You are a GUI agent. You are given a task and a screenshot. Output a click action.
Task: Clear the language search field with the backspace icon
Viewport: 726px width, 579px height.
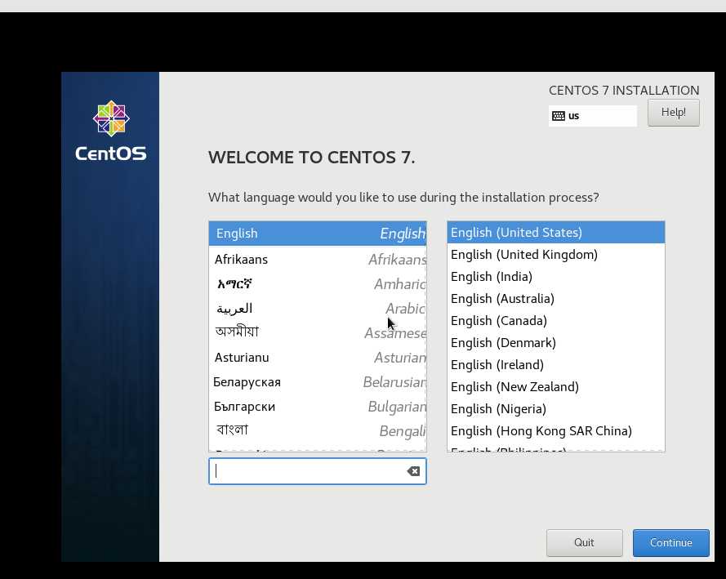tap(413, 471)
